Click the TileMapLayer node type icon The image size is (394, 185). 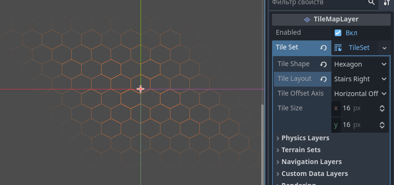click(307, 19)
